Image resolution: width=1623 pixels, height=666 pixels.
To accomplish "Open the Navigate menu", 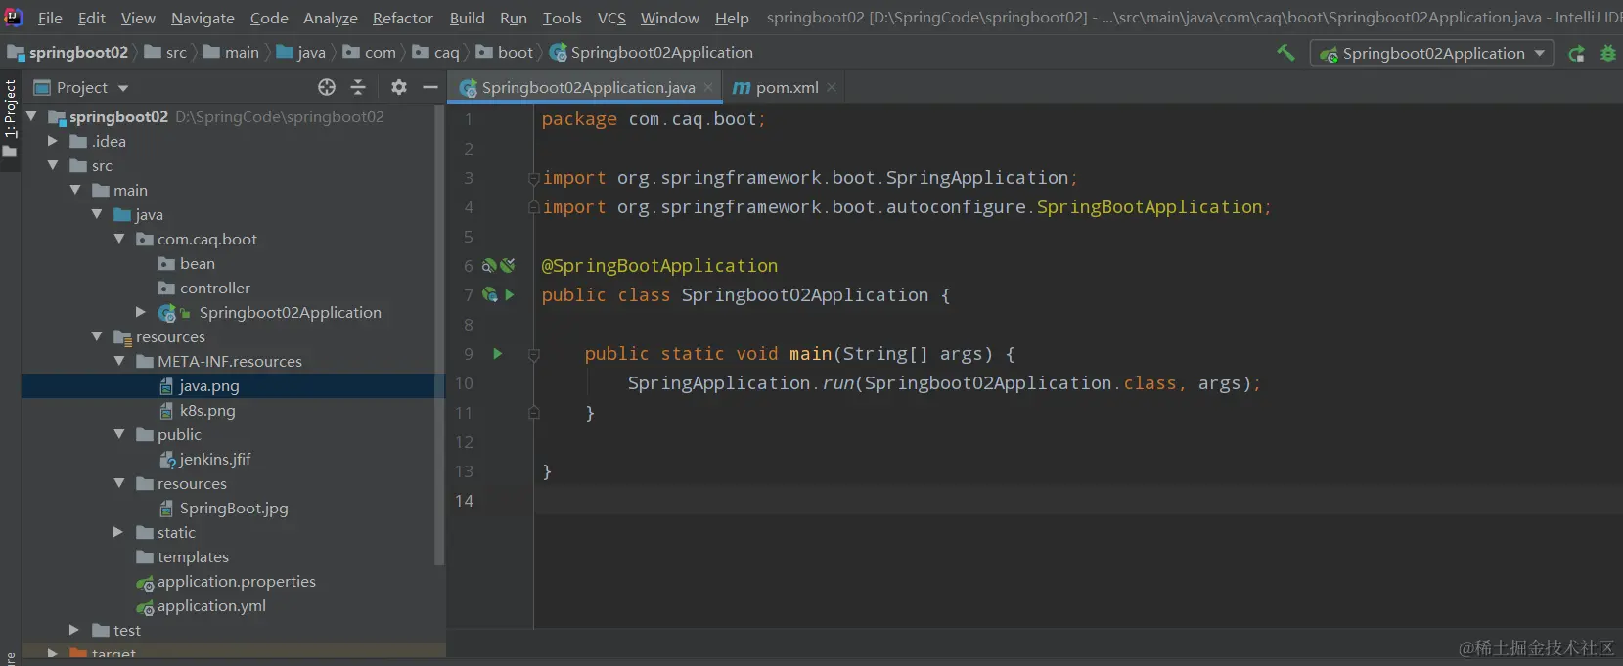I will click(x=203, y=18).
